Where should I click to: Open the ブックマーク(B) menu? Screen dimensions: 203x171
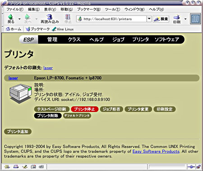[89, 9]
